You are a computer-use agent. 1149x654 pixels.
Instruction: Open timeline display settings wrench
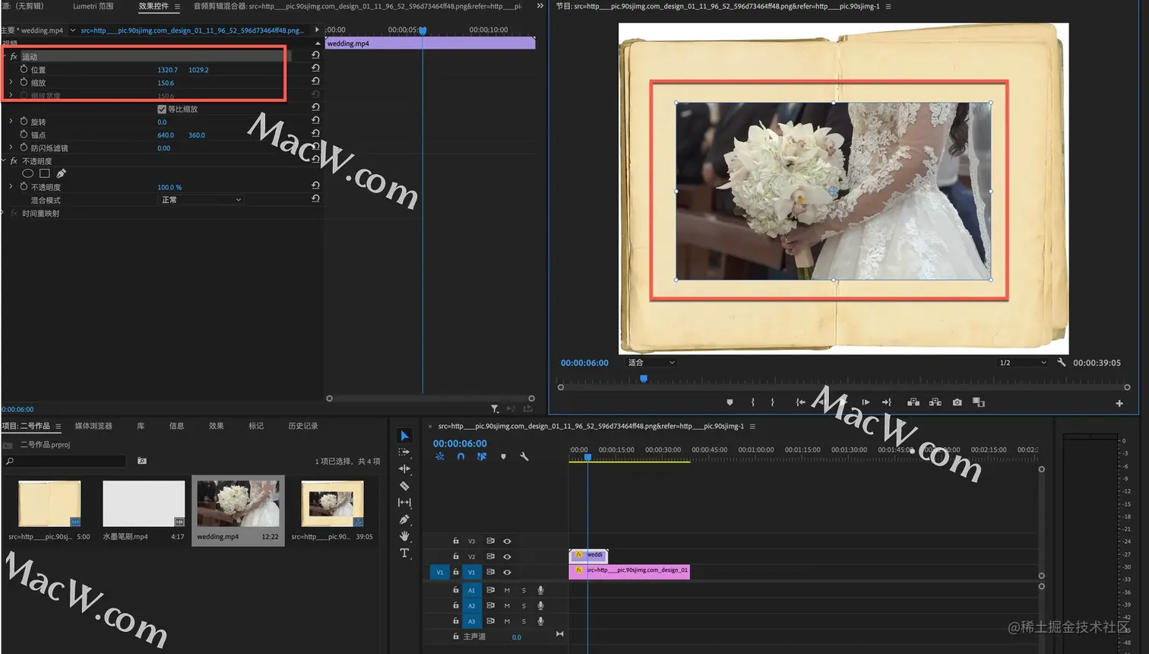524,456
